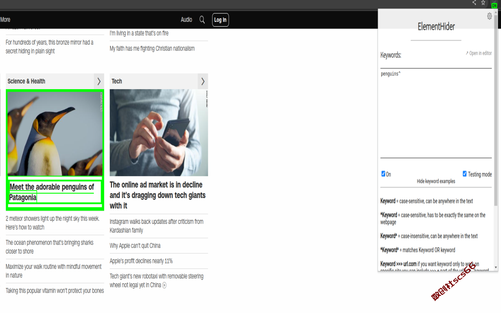Open Apple's profit declines article
Screen dimensions: 501x313
pyautogui.click(x=141, y=261)
